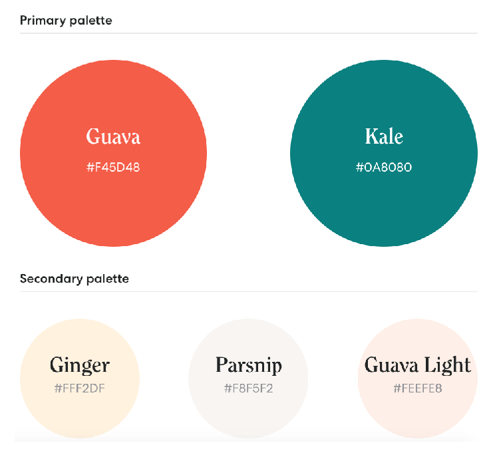499x449 pixels.
Task: Click the hex code #0A8080
Action: tap(383, 168)
